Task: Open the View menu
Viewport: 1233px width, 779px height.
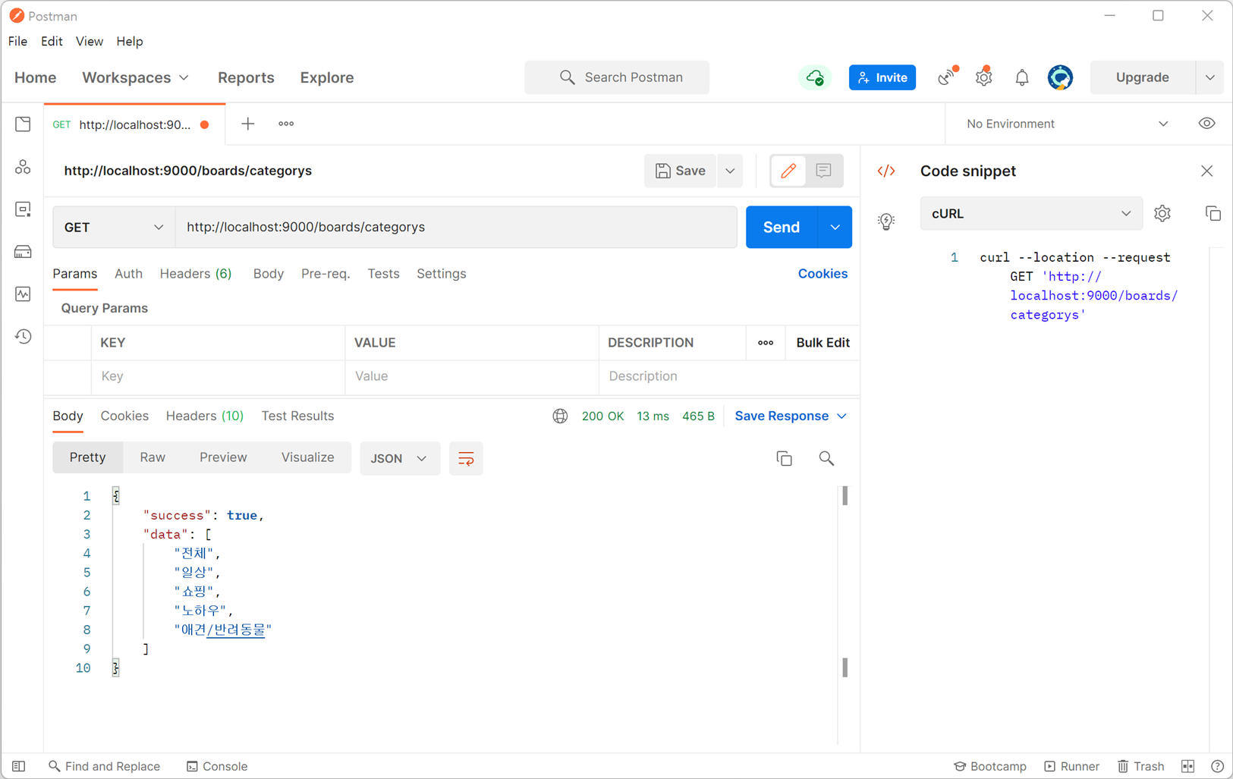Action: tap(90, 41)
